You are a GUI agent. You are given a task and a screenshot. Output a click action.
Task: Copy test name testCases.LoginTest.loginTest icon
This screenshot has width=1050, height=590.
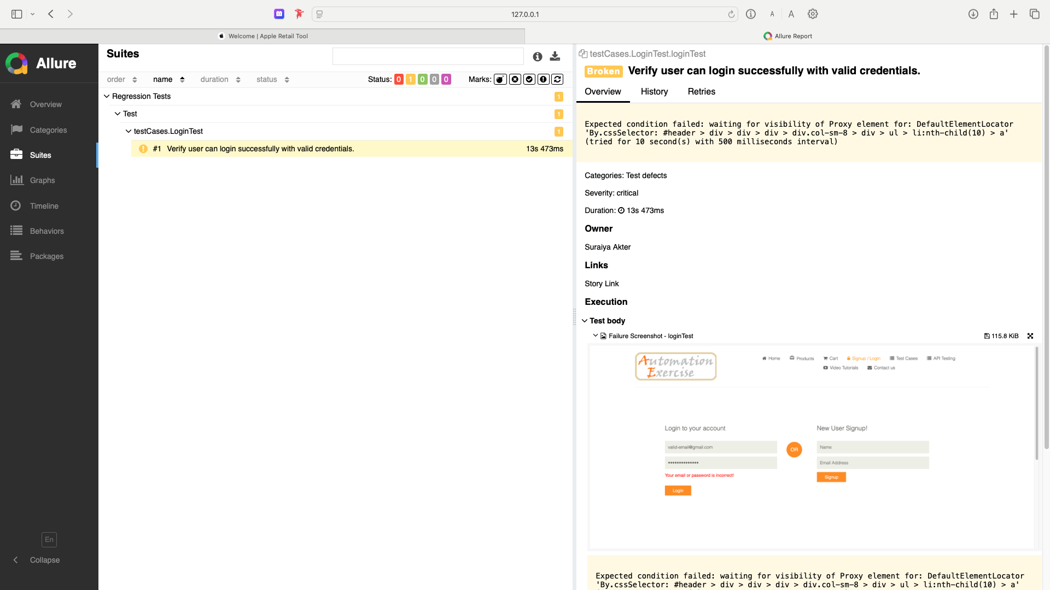tap(583, 54)
